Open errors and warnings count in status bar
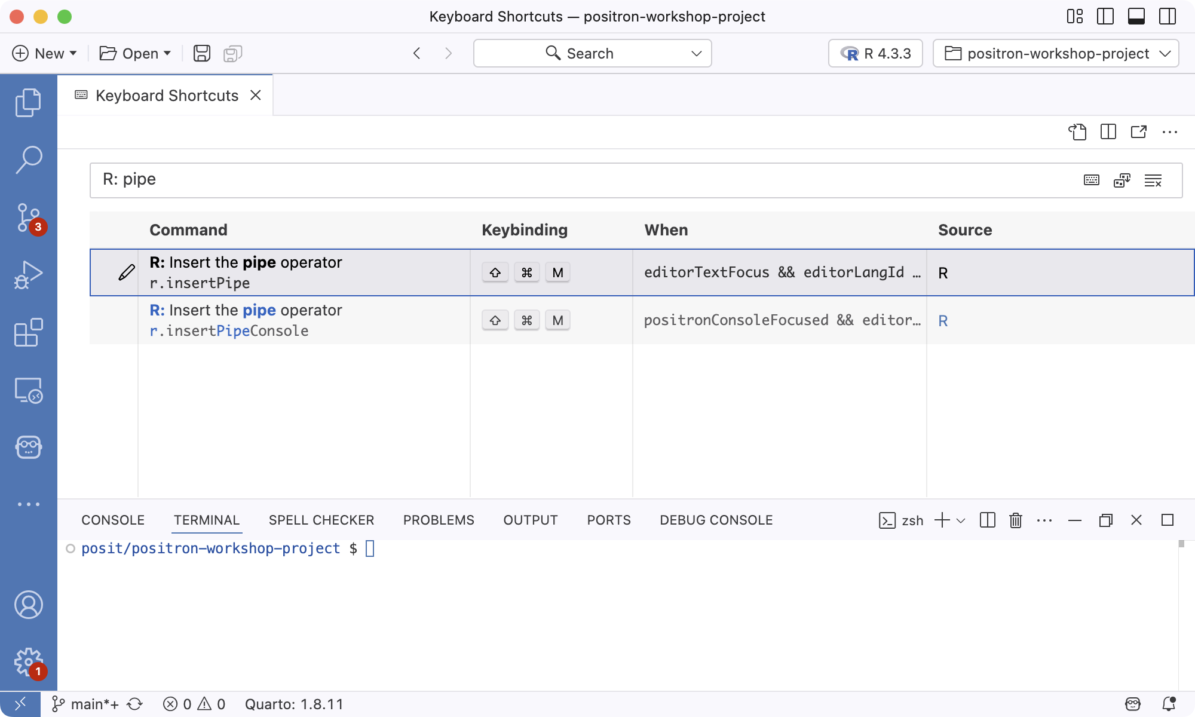The width and height of the screenshot is (1195, 717). coord(194,704)
